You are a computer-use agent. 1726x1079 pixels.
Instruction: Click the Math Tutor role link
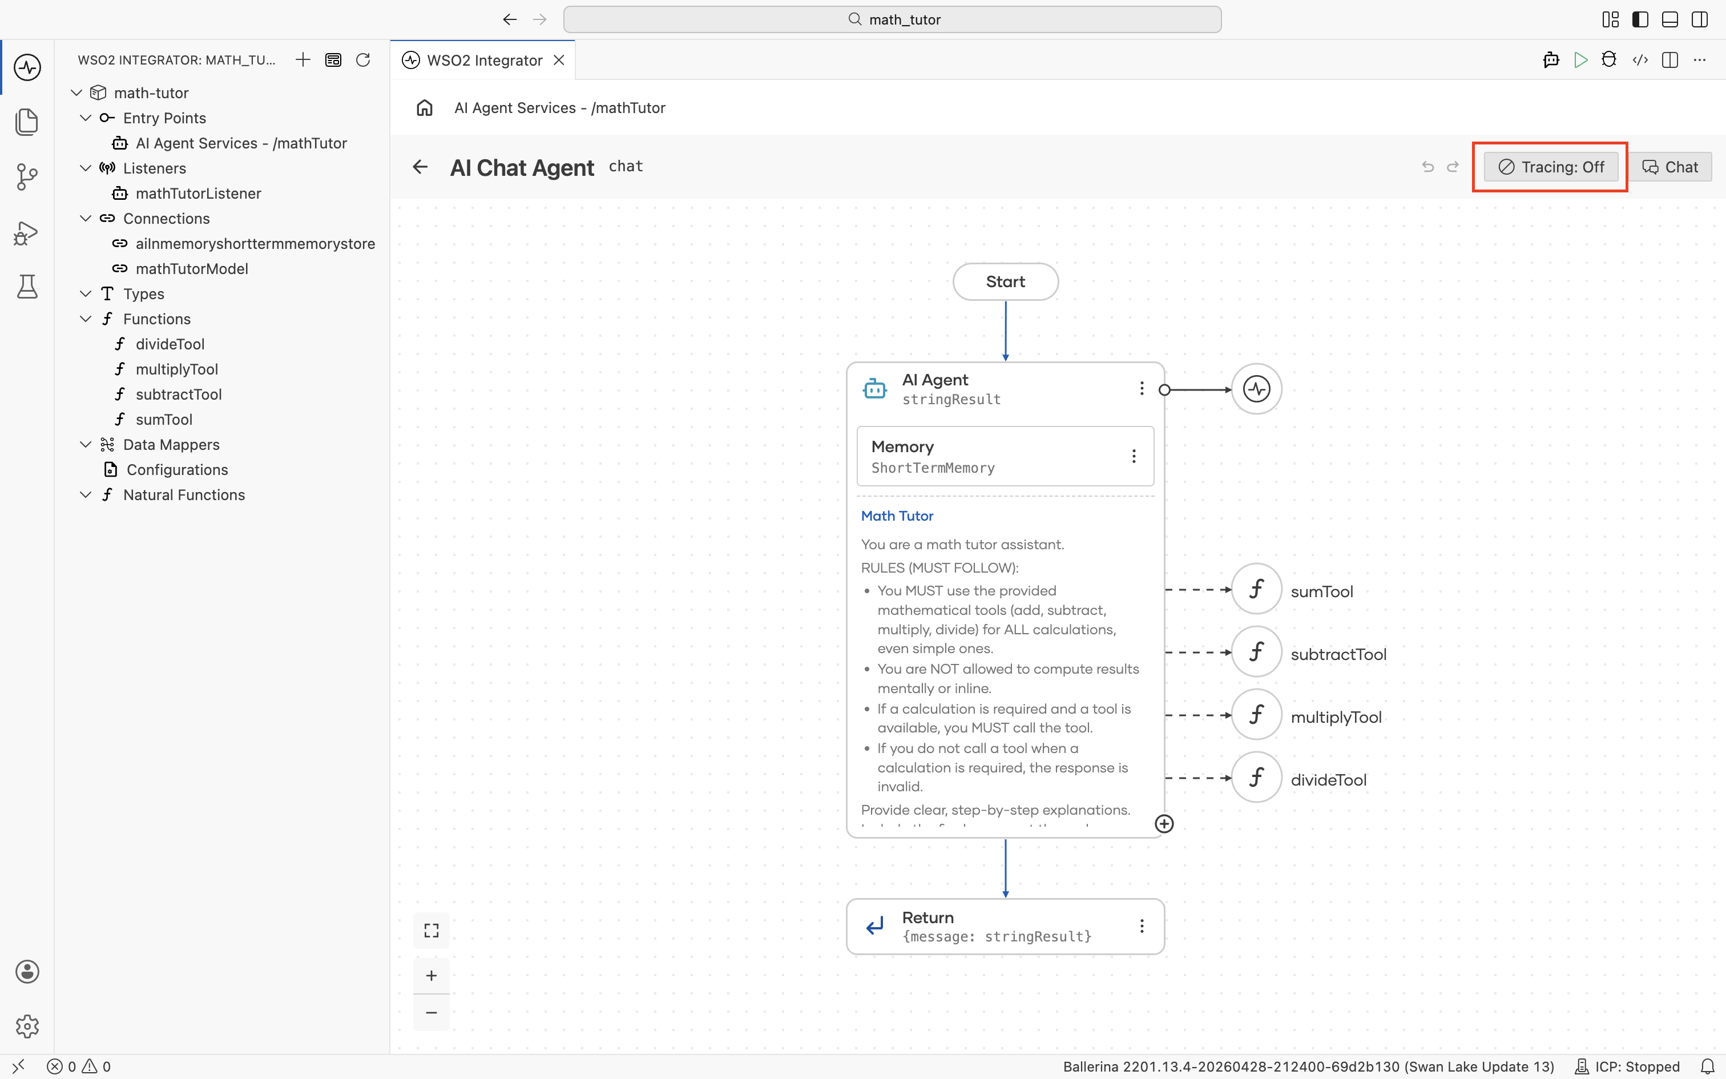click(x=897, y=516)
